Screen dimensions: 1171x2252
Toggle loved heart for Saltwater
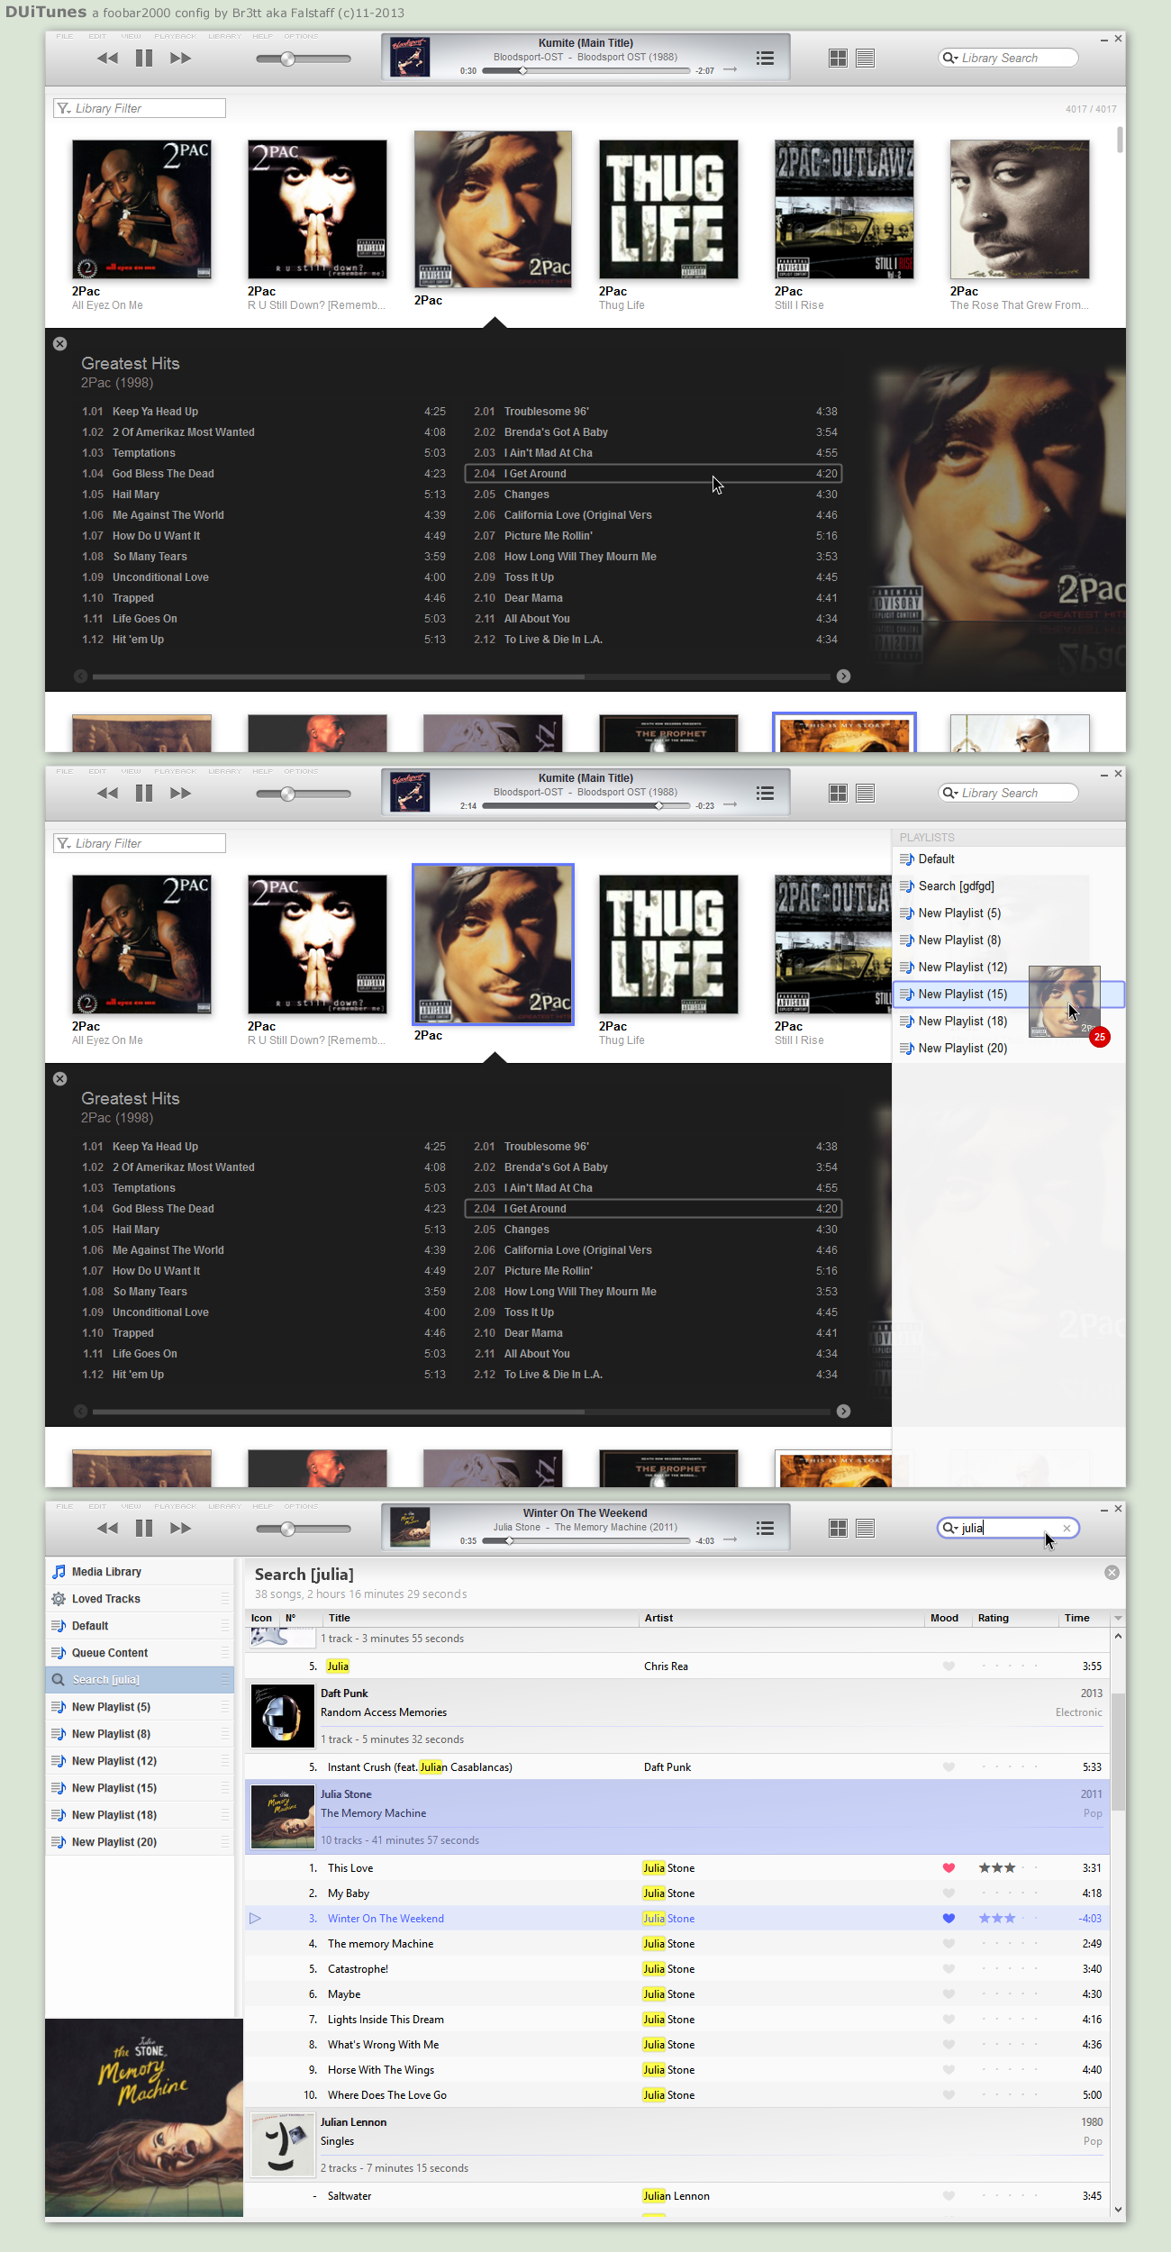[x=949, y=2196]
